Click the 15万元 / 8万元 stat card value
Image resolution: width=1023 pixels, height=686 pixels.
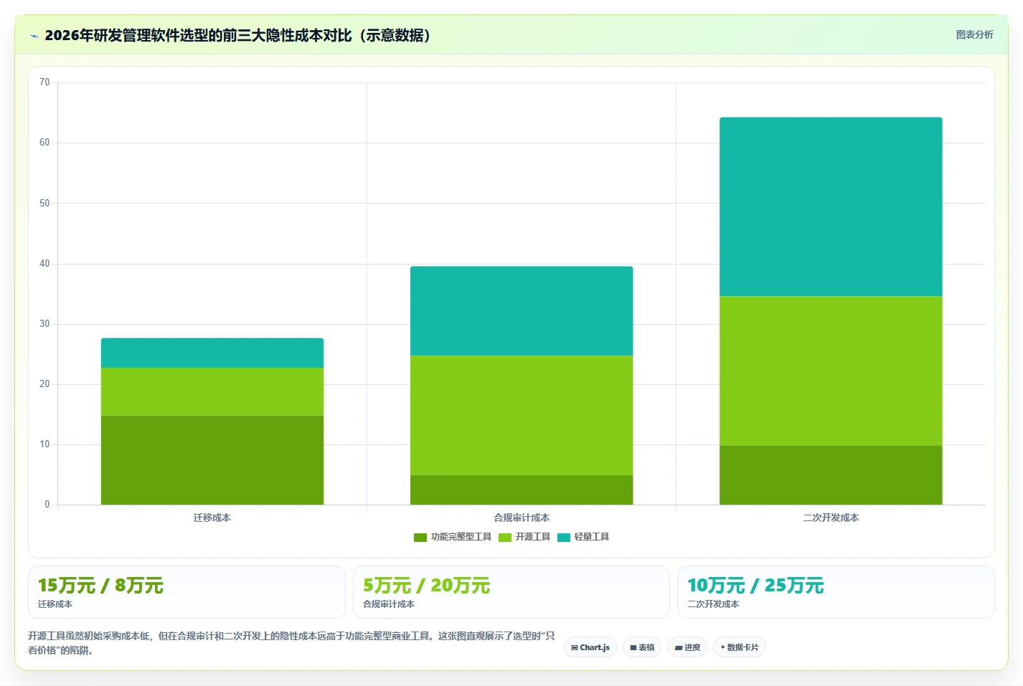click(x=100, y=586)
